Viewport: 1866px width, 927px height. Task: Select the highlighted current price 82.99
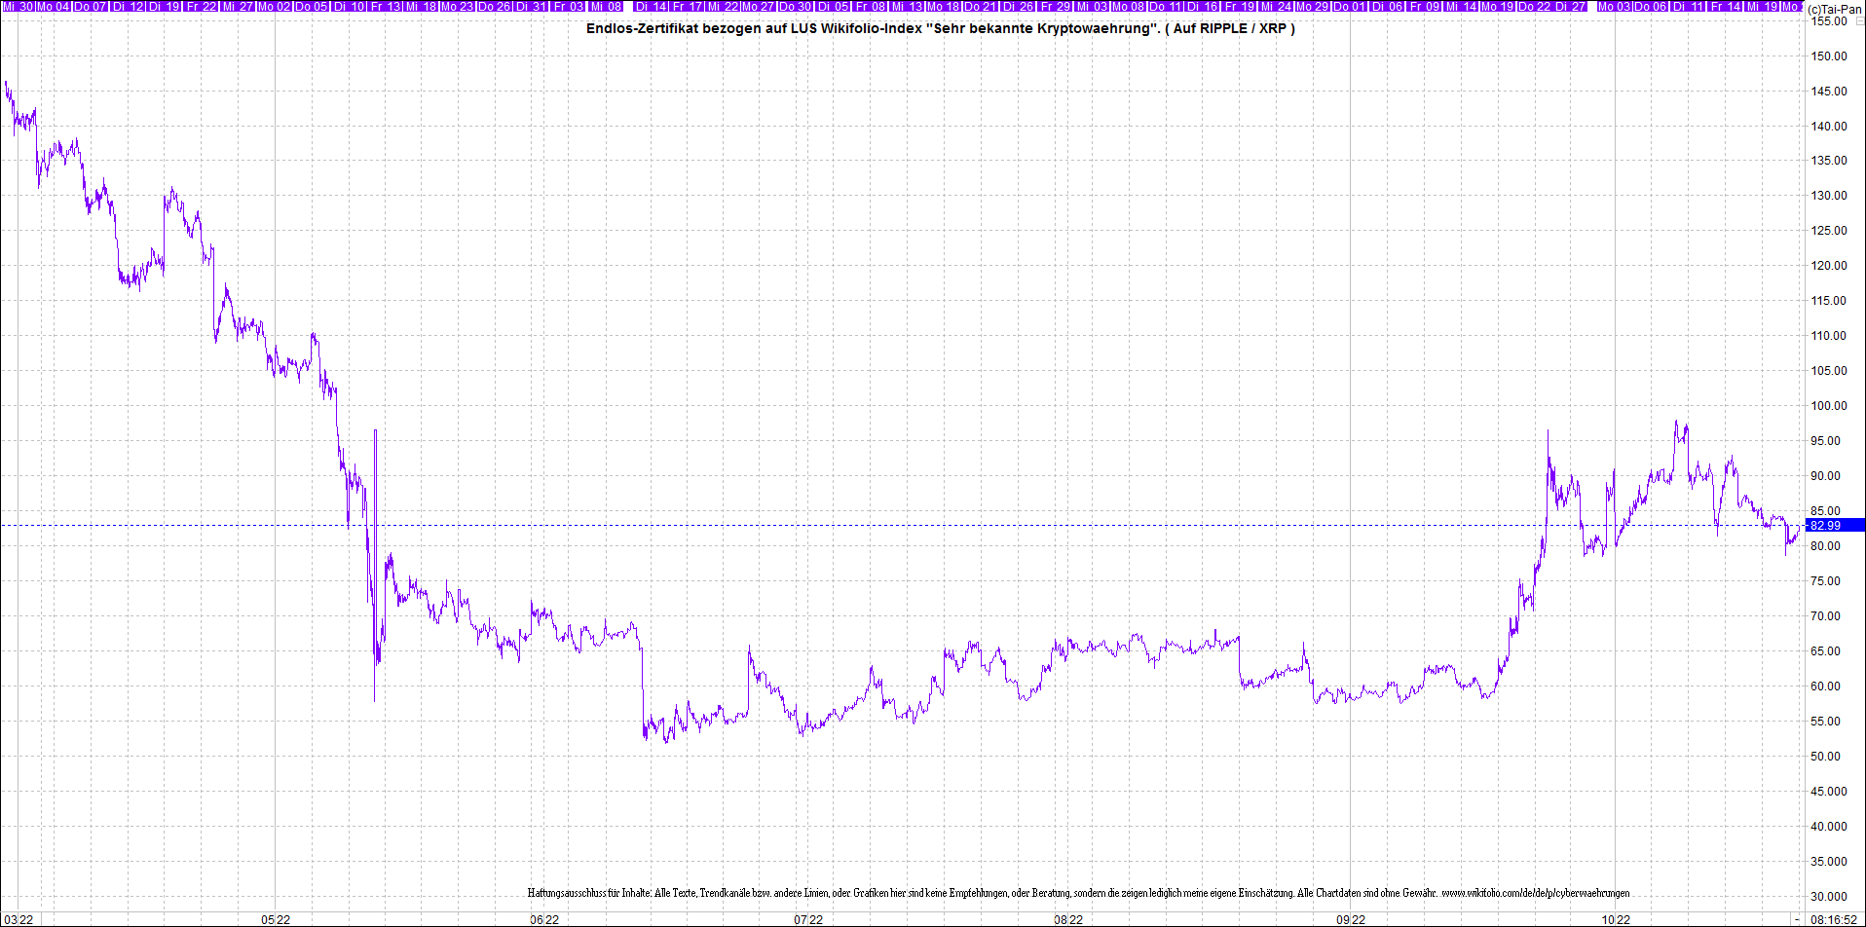[1835, 525]
